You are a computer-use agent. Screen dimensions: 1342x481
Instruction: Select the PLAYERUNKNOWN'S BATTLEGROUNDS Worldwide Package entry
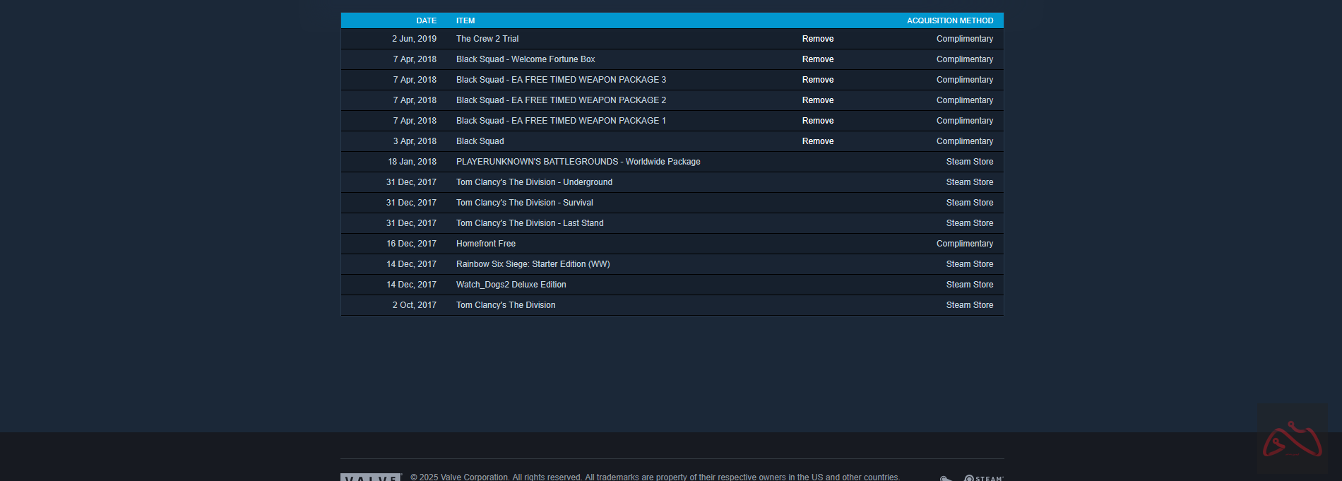coord(578,162)
